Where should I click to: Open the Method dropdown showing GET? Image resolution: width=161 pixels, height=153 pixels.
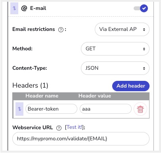click(x=115, y=49)
